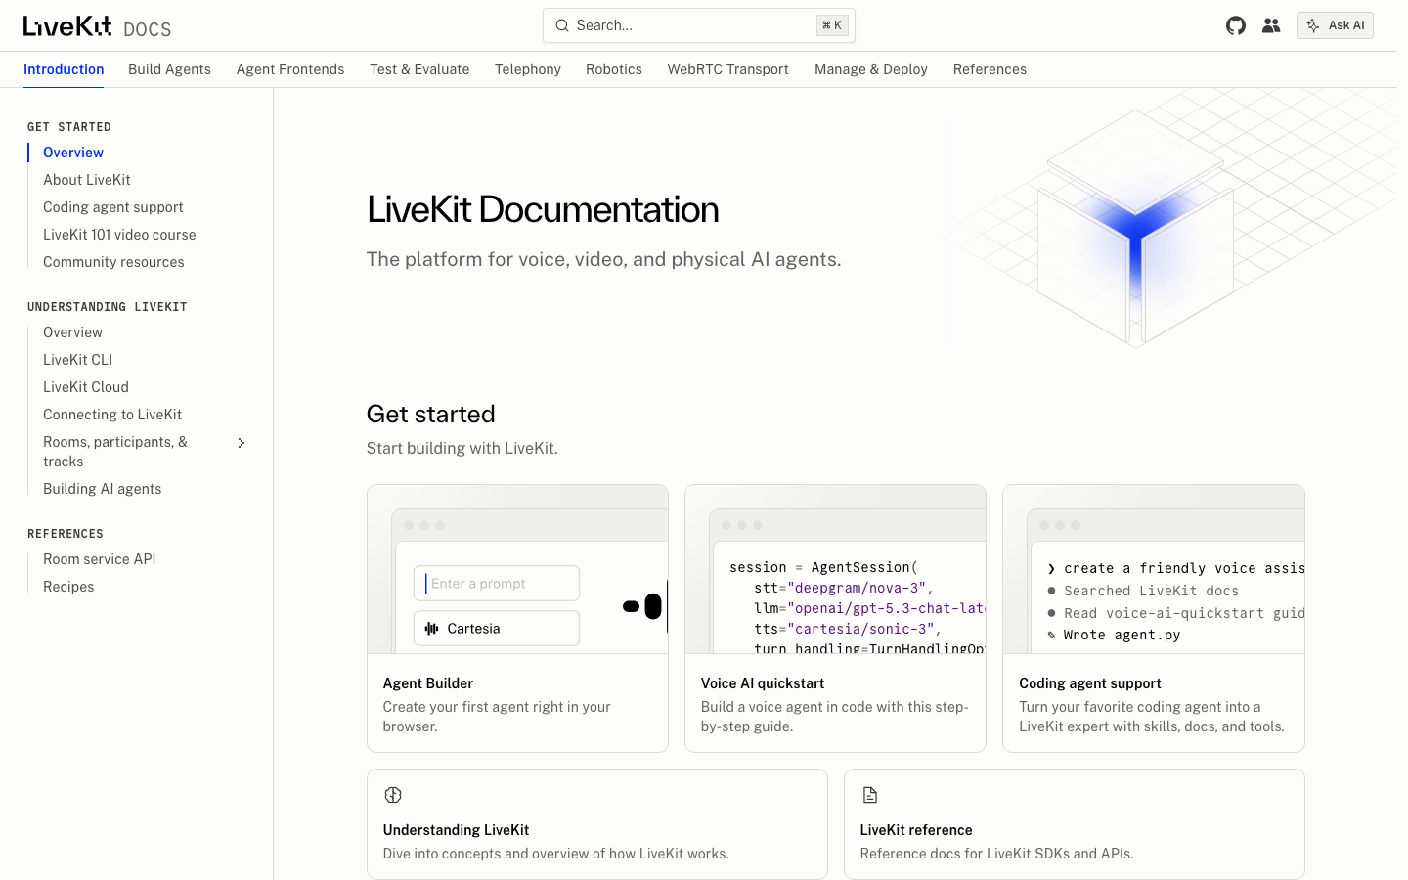Open the Understanding LiveKit card
This screenshot has height=880, width=1408.
tap(597, 824)
